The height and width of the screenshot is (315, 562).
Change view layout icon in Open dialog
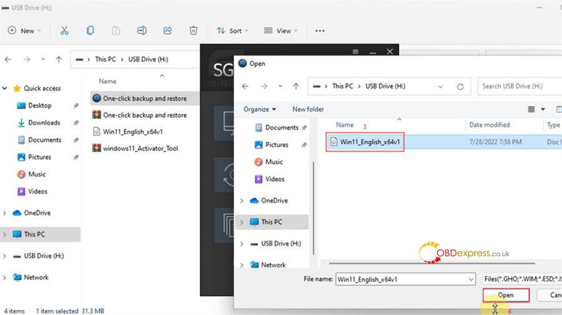click(531, 109)
